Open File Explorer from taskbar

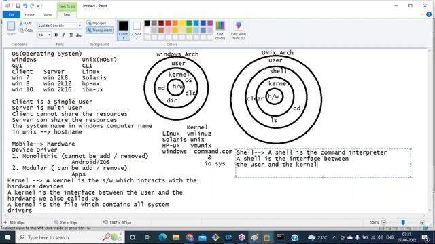pyautogui.click(x=176, y=237)
